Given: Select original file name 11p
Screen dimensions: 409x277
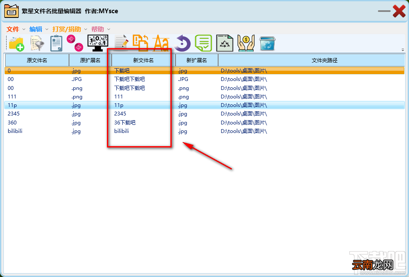Looking at the screenshot, I should 12,105.
